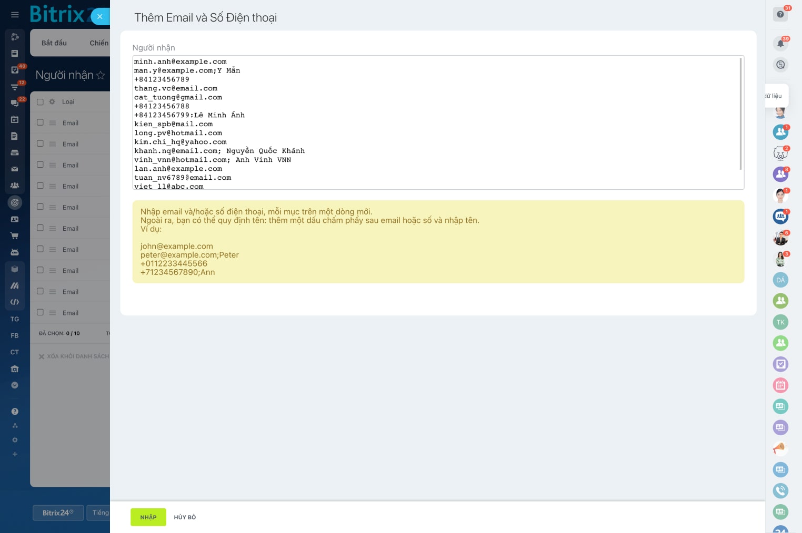
Task: Open the CT sidebar menu item
Action: pyautogui.click(x=15, y=352)
